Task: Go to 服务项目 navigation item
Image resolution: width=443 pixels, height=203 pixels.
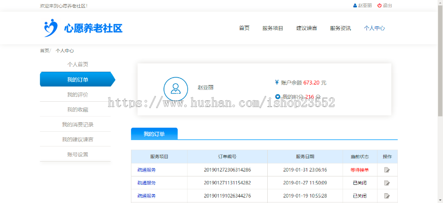Action: coord(273,28)
